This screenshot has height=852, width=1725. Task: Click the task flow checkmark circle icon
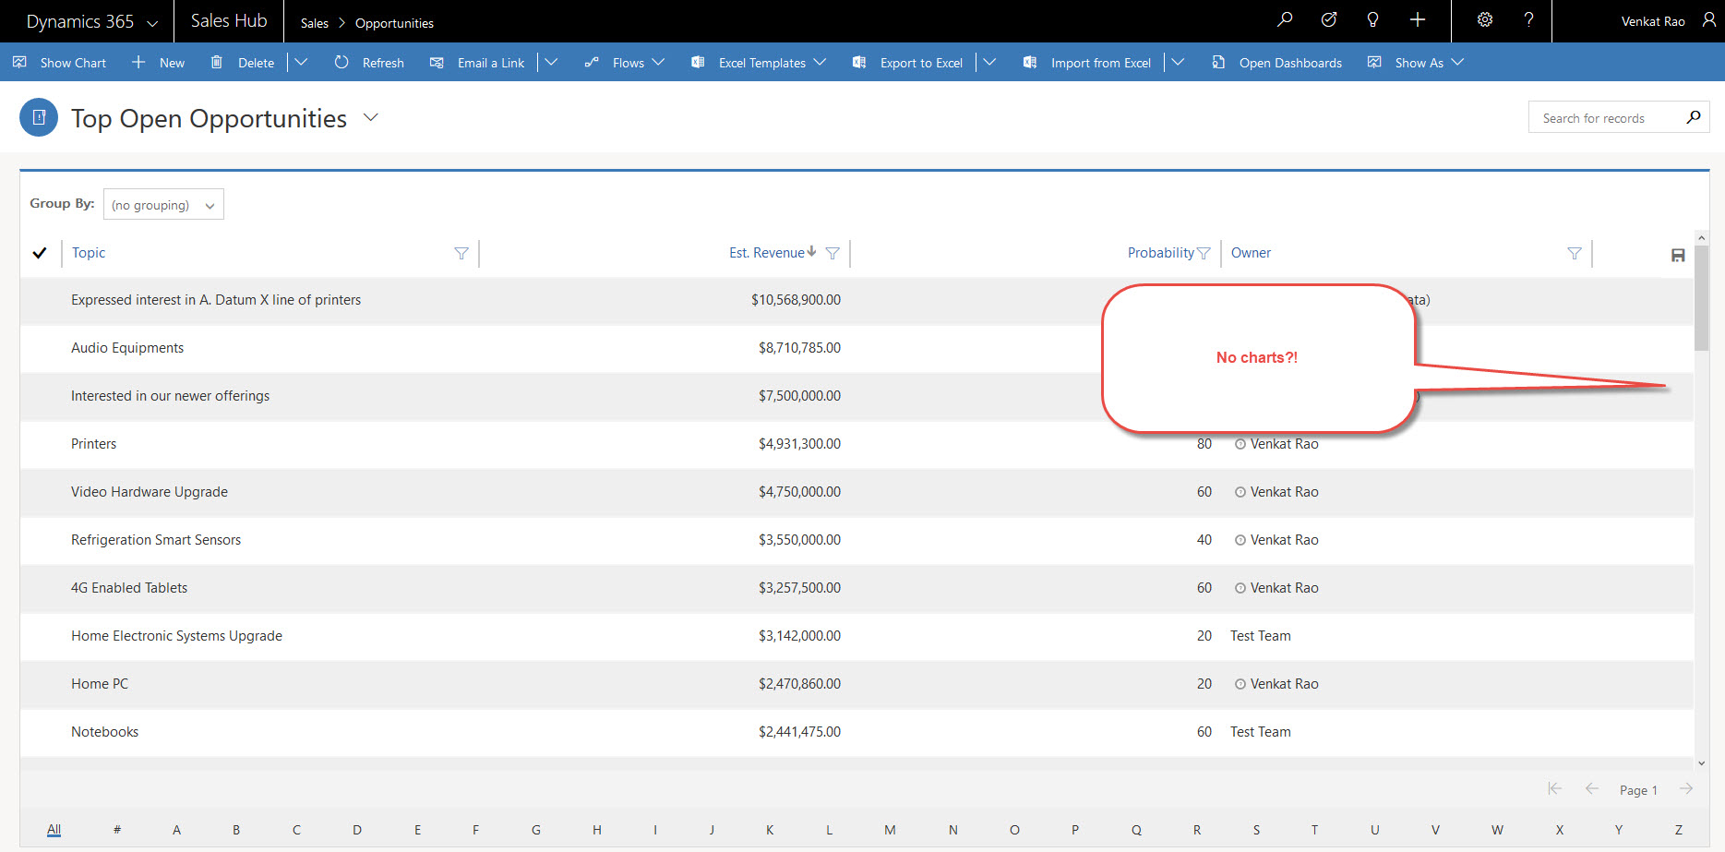1329,20
